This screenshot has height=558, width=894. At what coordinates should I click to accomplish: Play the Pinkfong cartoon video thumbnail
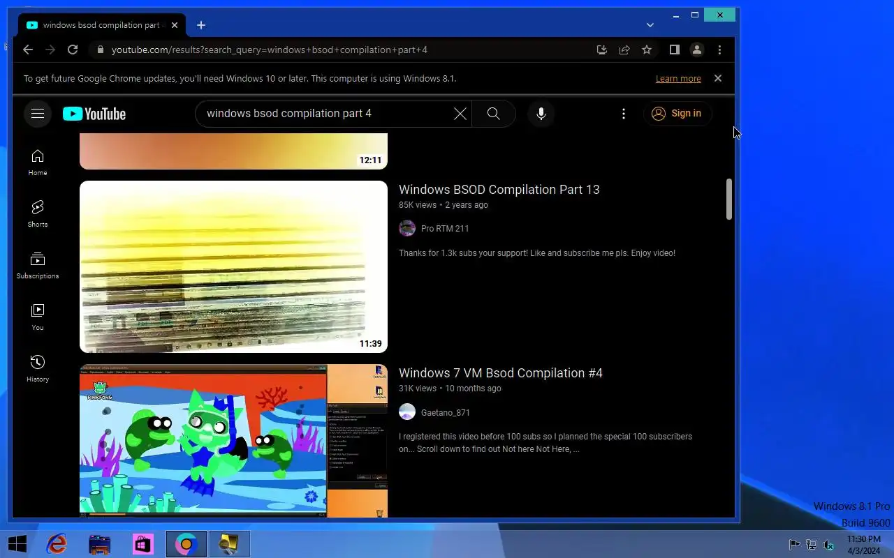pos(233,441)
